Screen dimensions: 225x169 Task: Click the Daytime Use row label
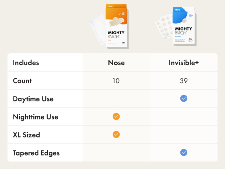pos(33,99)
